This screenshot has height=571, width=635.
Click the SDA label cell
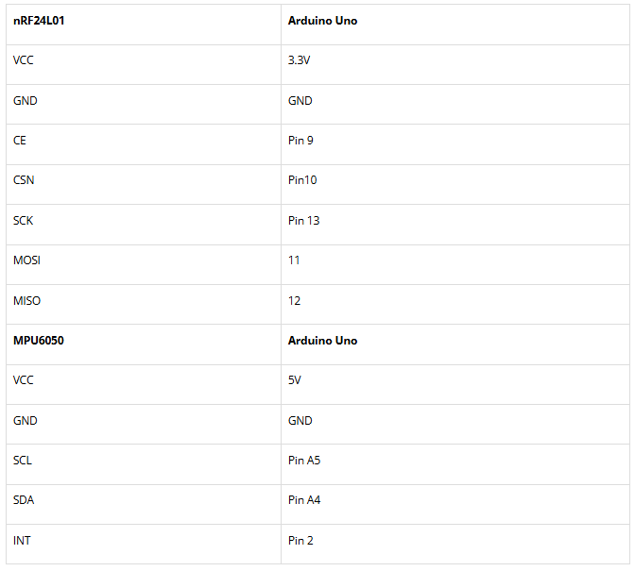click(24, 500)
